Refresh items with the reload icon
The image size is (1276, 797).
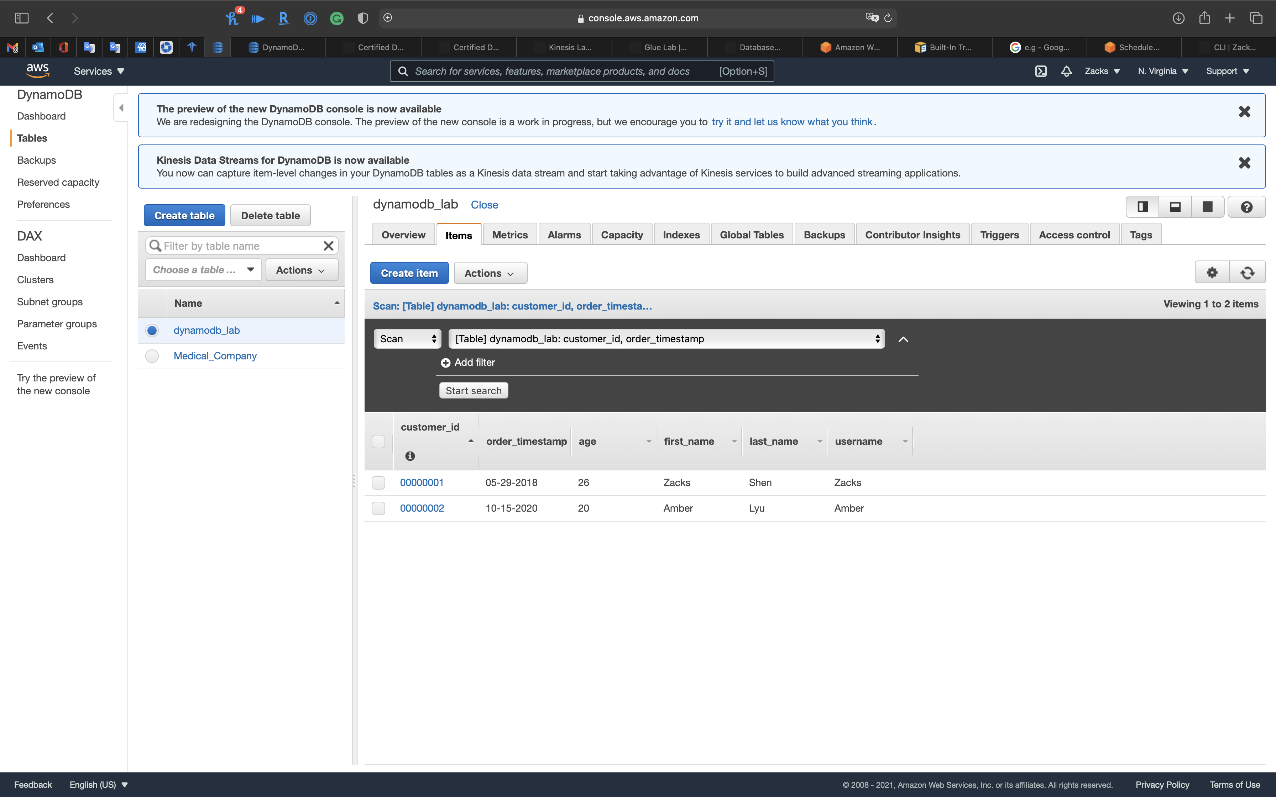pyautogui.click(x=1247, y=273)
